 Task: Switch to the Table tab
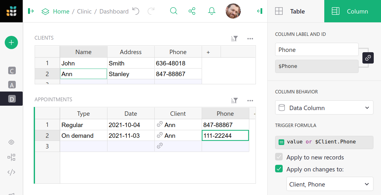click(x=296, y=11)
